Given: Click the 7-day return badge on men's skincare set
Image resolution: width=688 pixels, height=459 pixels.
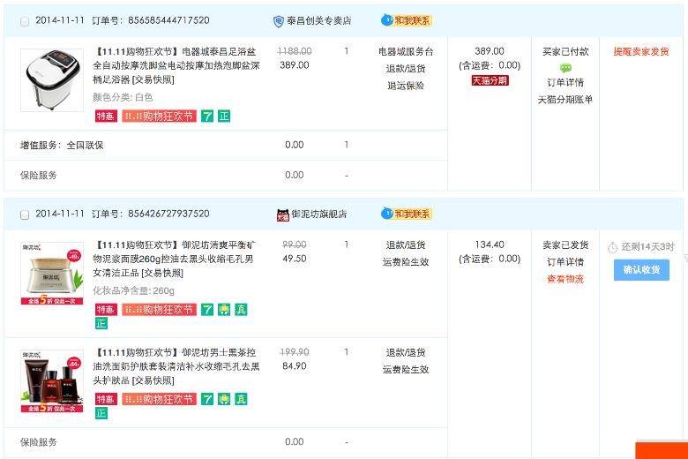Looking at the screenshot, I should click(x=207, y=399).
